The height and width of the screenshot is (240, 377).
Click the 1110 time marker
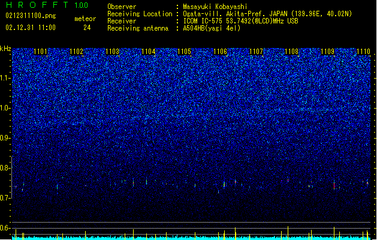tap(364, 52)
